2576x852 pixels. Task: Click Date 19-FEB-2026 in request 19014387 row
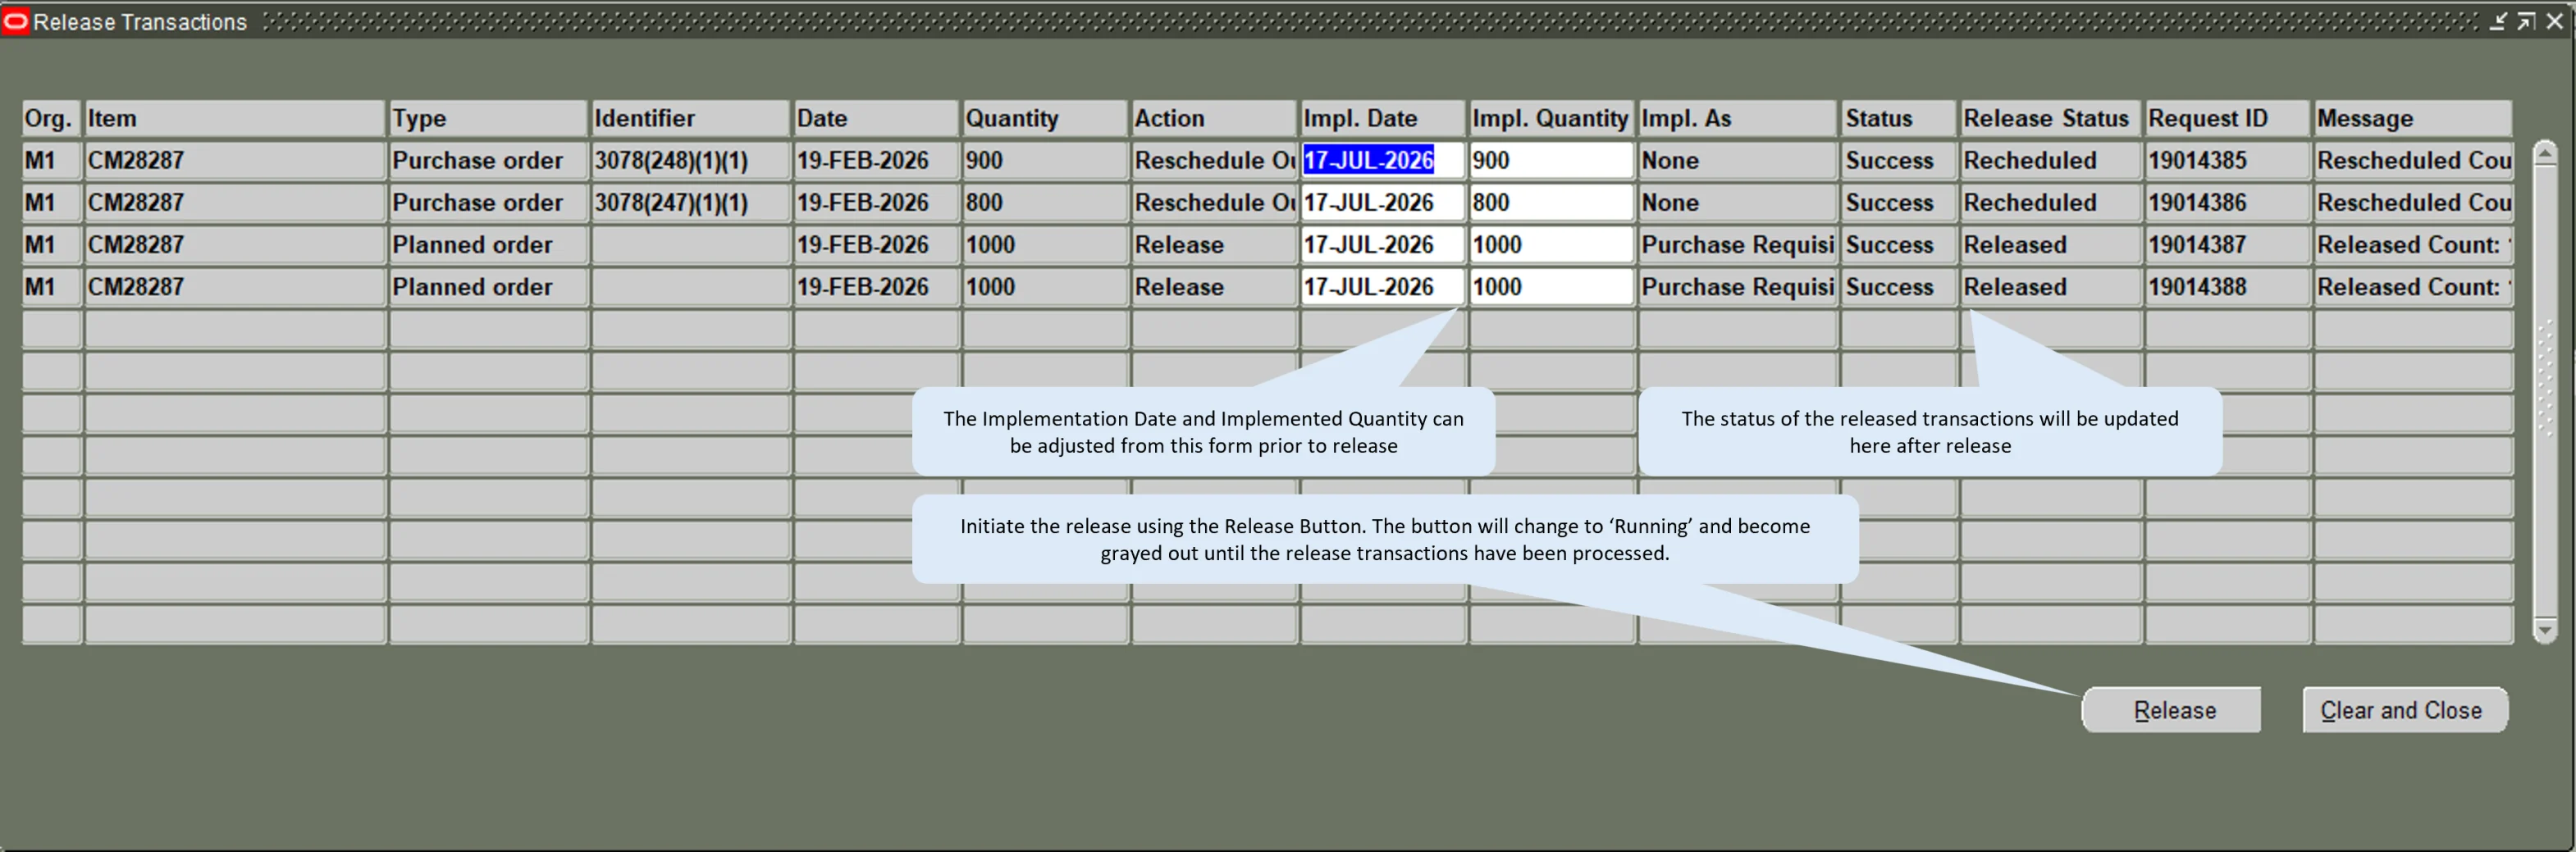[877, 244]
